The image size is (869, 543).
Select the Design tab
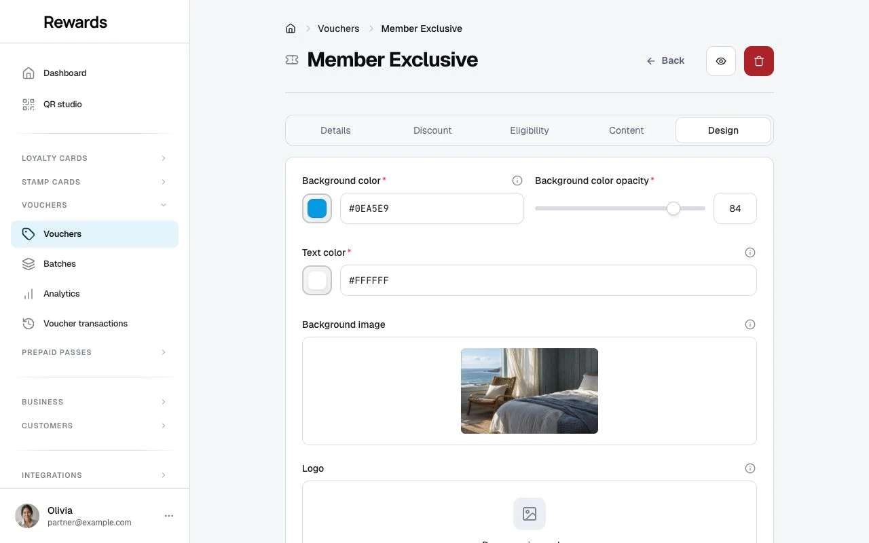coord(723,130)
